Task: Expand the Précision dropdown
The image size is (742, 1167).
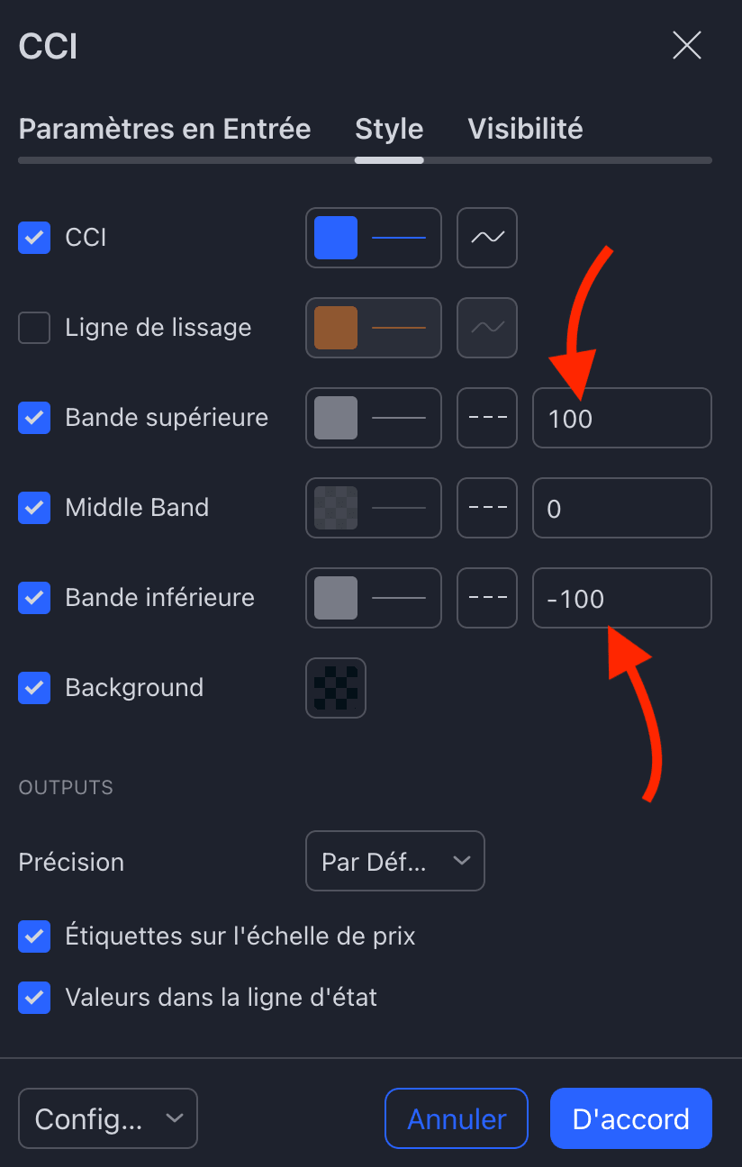Action: pyautogui.click(x=395, y=862)
